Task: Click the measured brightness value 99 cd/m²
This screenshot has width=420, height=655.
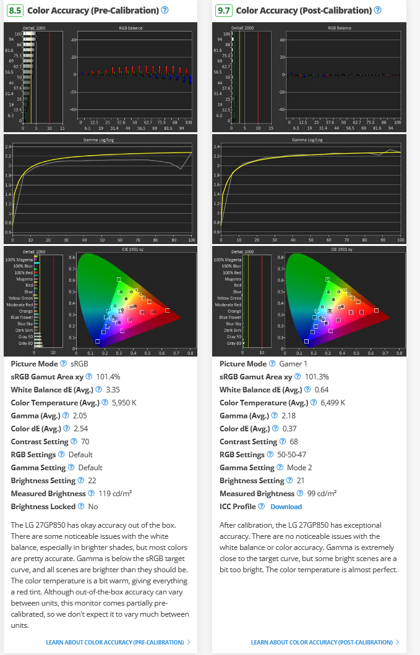Action: [x=322, y=493]
